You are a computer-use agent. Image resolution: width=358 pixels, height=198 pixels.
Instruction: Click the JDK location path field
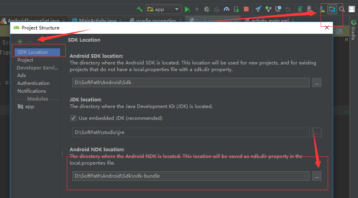pos(191,132)
